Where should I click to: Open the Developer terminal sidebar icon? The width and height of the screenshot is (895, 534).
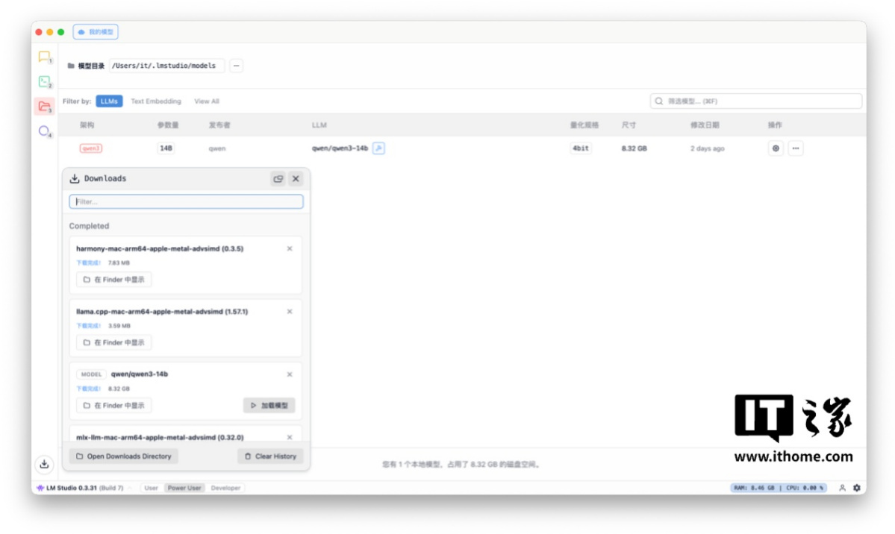[44, 81]
